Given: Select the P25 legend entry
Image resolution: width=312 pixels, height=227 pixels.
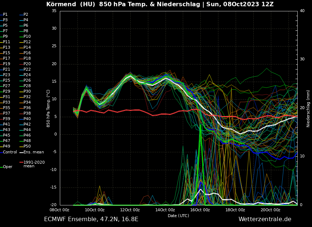Looking at the screenshot, I should tap(7, 81).
